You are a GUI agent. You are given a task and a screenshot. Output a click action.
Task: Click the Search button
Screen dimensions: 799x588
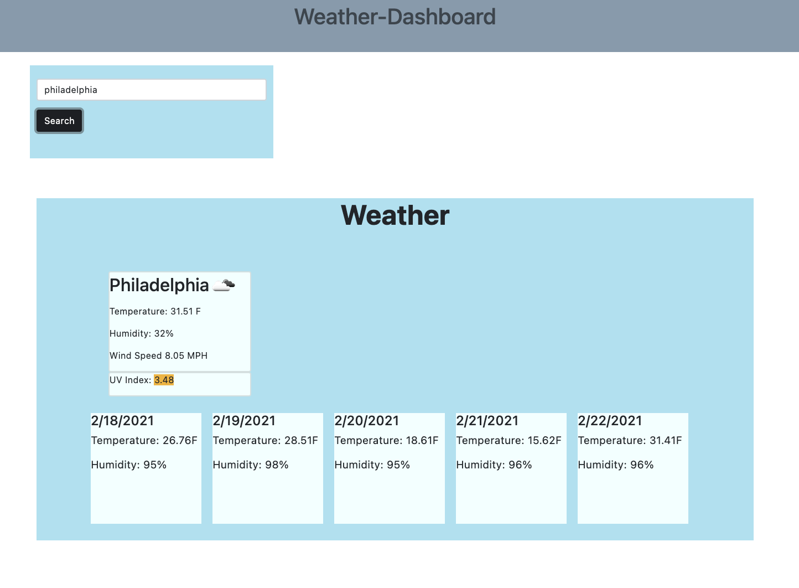coord(59,121)
